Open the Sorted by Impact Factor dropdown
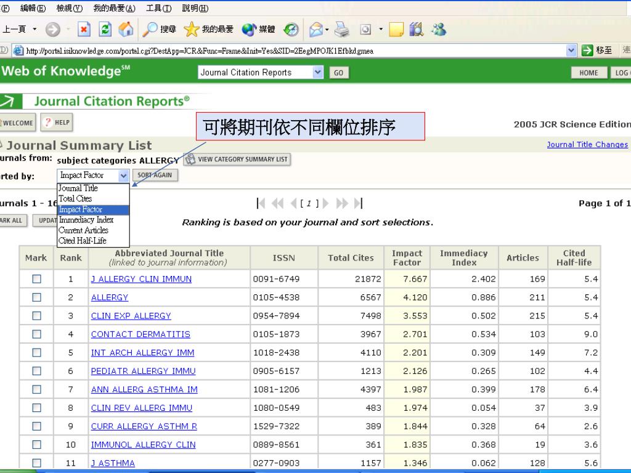631x473 pixels. click(93, 176)
